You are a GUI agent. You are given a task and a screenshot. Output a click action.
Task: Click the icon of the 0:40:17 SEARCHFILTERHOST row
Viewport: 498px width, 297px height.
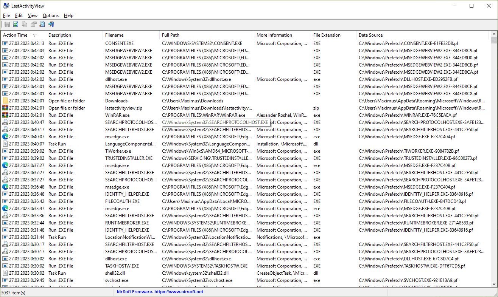5,130
